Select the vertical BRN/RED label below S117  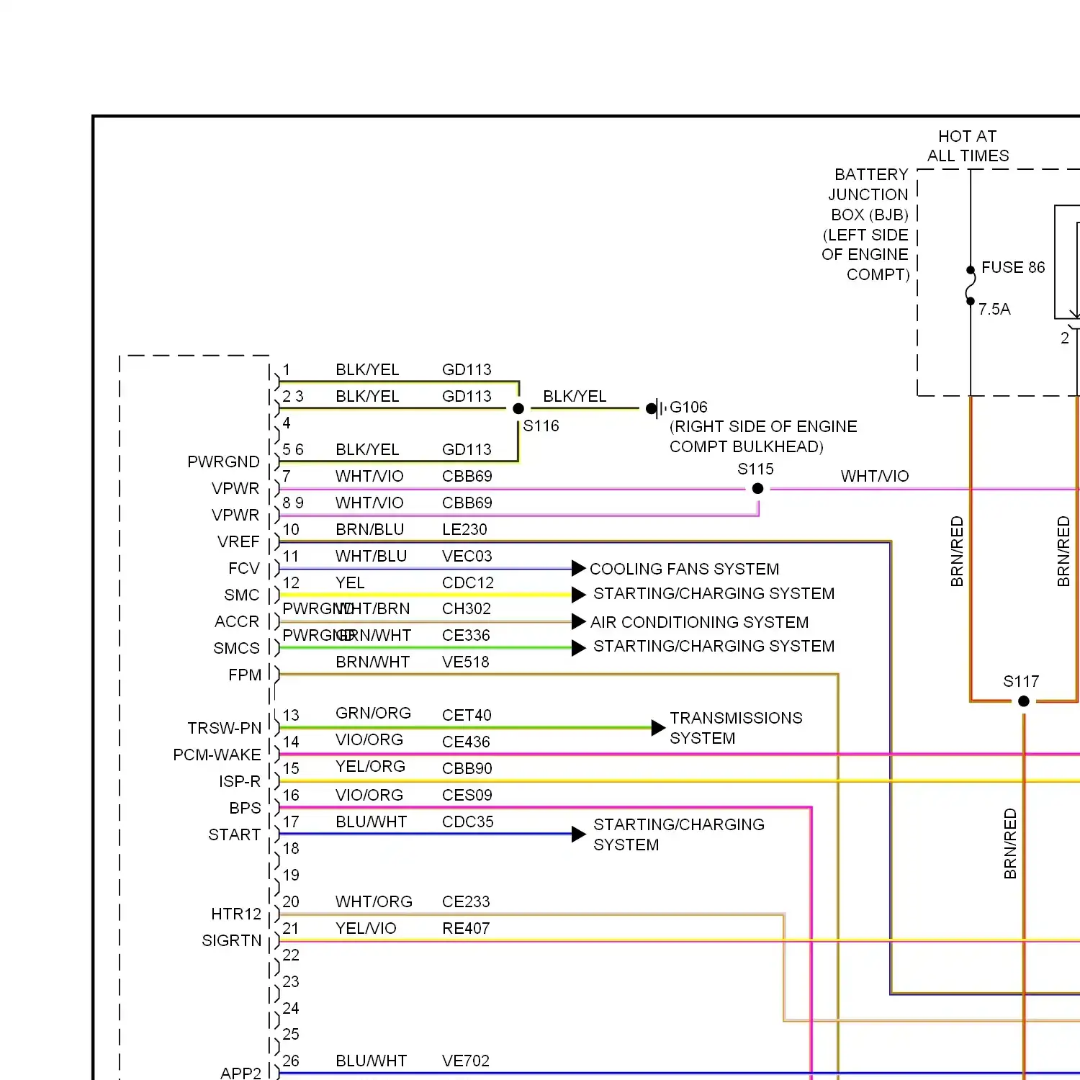pos(1010,843)
